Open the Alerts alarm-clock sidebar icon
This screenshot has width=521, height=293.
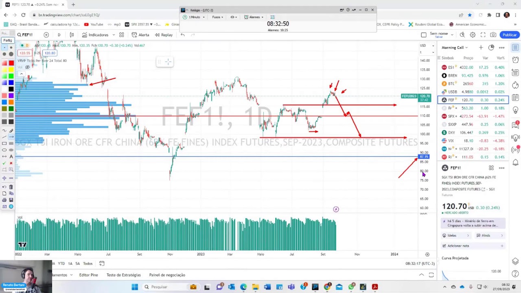pyautogui.click(x=515, y=60)
